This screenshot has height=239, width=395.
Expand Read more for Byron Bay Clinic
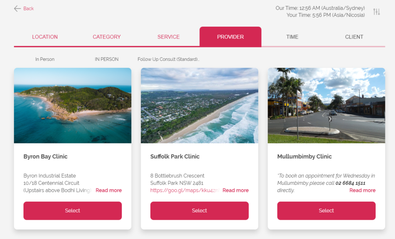108,190
